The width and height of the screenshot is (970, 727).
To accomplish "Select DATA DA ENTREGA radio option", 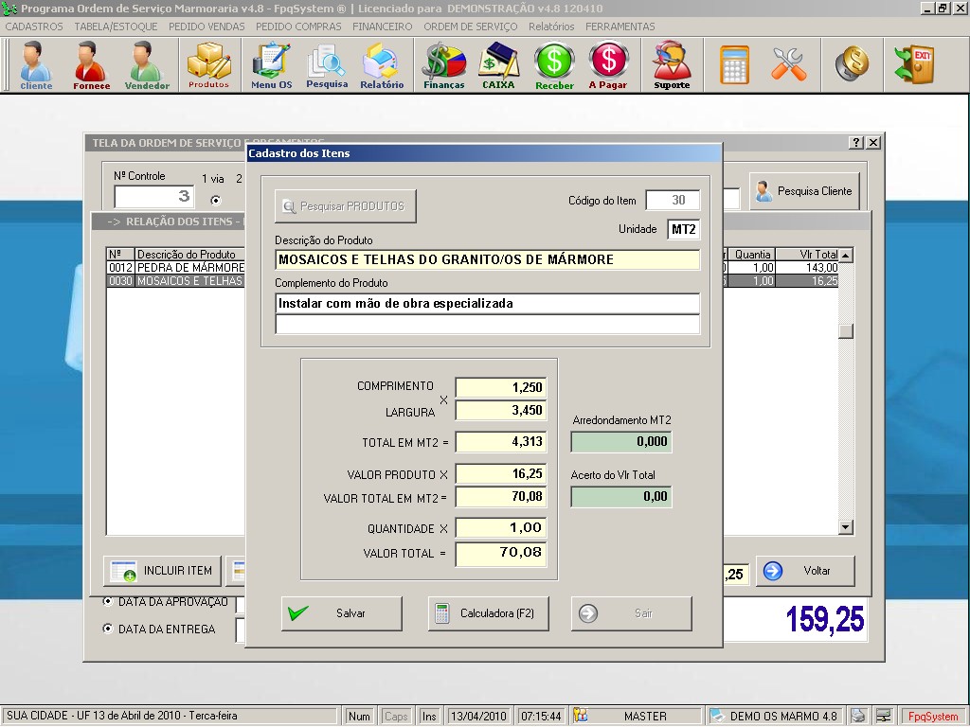I will 108,629.
